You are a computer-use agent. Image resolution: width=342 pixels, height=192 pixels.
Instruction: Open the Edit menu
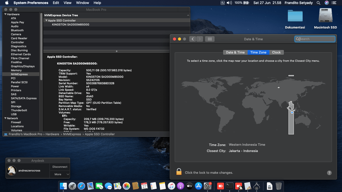[x=56, y=3]
